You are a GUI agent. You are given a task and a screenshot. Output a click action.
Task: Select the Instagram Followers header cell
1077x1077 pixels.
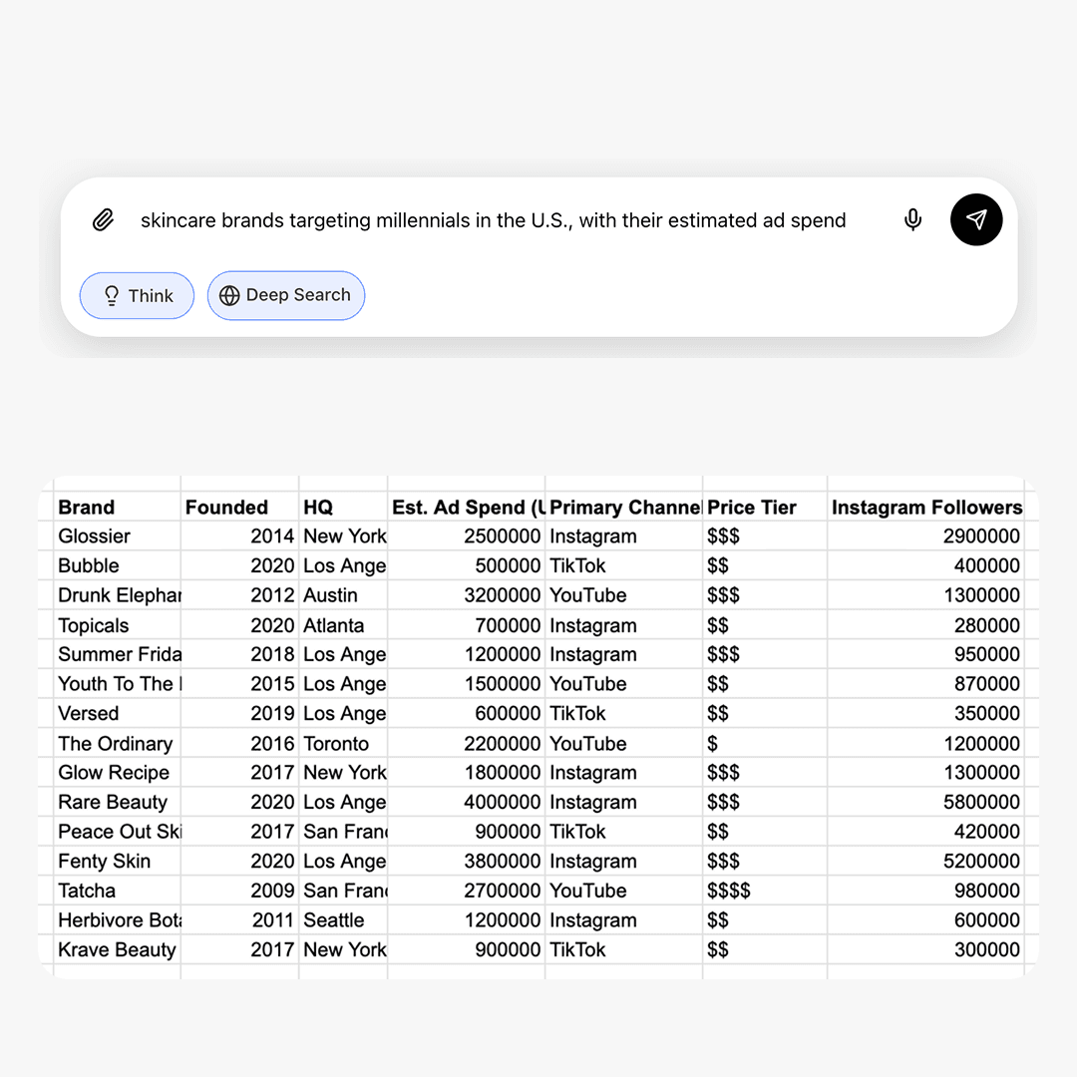tap(926, 508)
